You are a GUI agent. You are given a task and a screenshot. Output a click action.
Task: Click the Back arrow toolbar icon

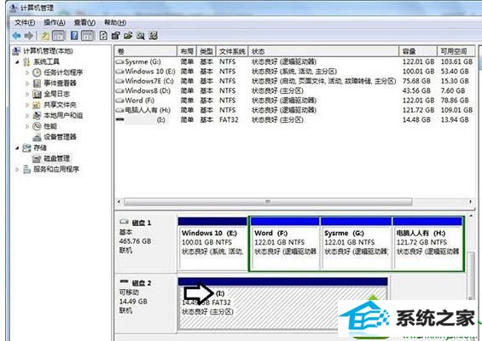16,36
